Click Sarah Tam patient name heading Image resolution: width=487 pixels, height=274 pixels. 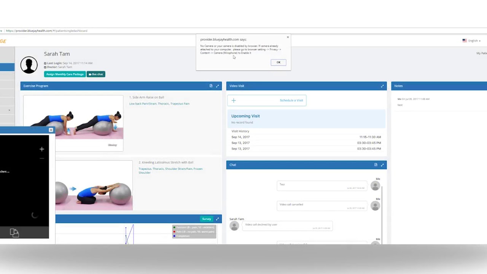[x=57, y=54]
